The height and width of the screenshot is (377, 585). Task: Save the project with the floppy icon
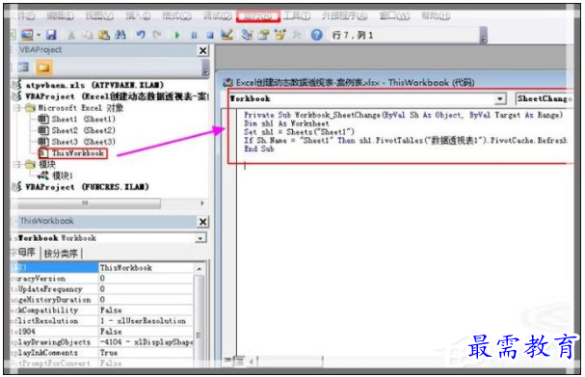click(x=51, y=35)
